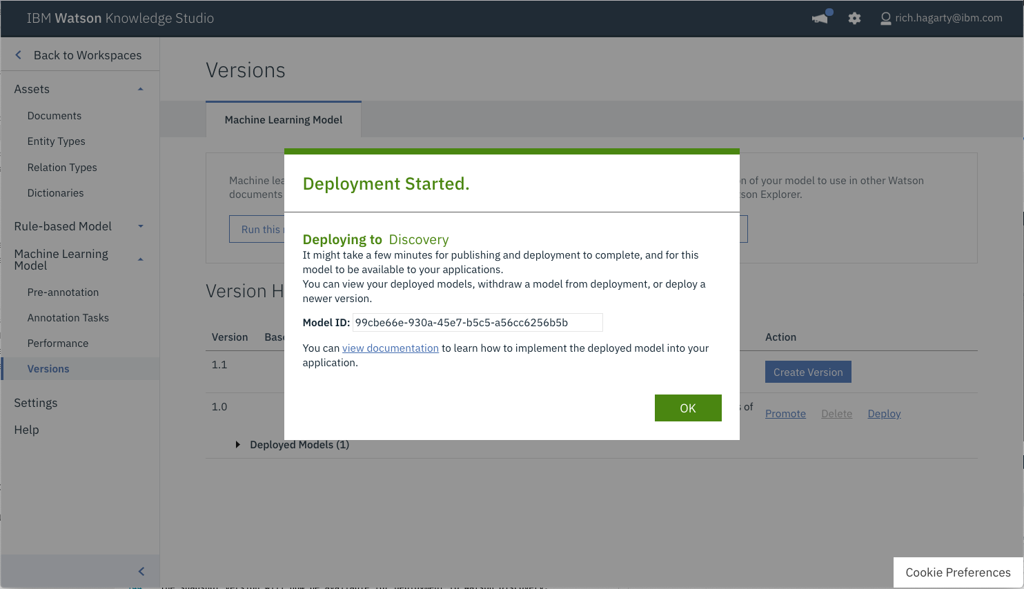
Task: Open Entity Types in the sidebar
Action: pos(57,141)
